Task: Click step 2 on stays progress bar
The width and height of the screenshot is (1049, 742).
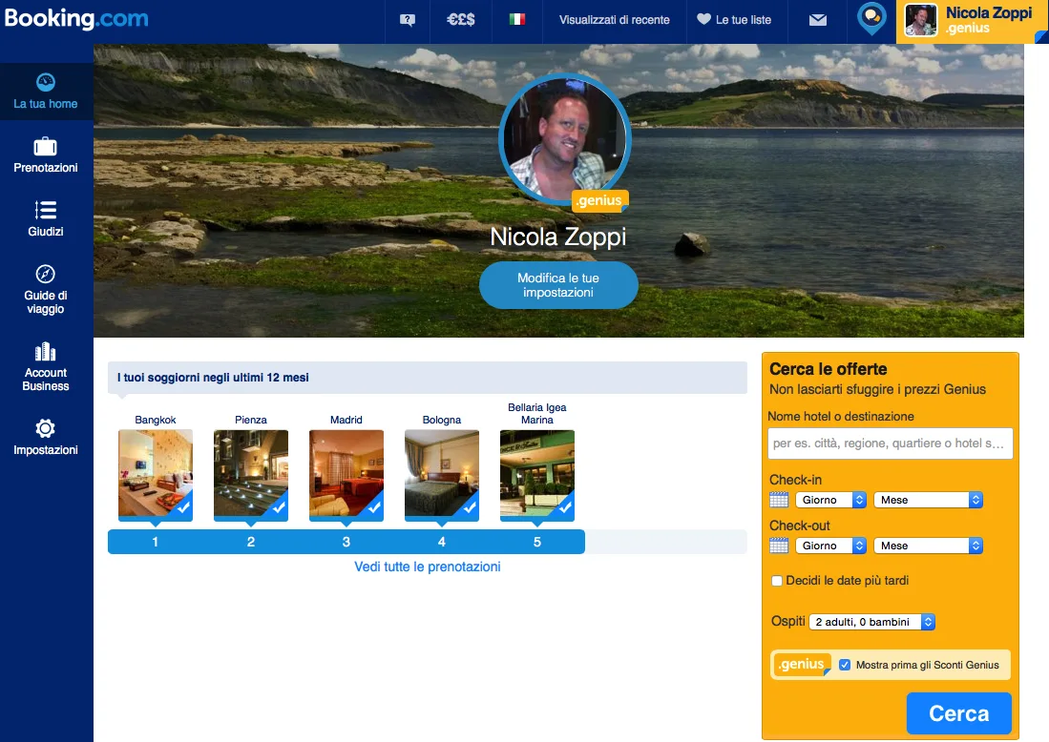Action: pyautogui.click(x=251, y=542)
